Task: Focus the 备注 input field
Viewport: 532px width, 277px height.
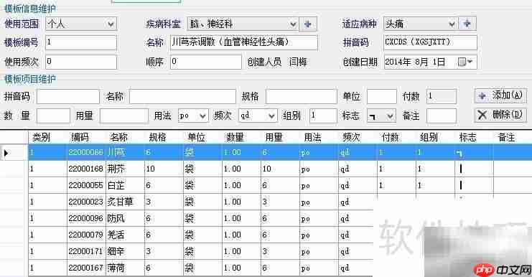Action: coord(442,116)
